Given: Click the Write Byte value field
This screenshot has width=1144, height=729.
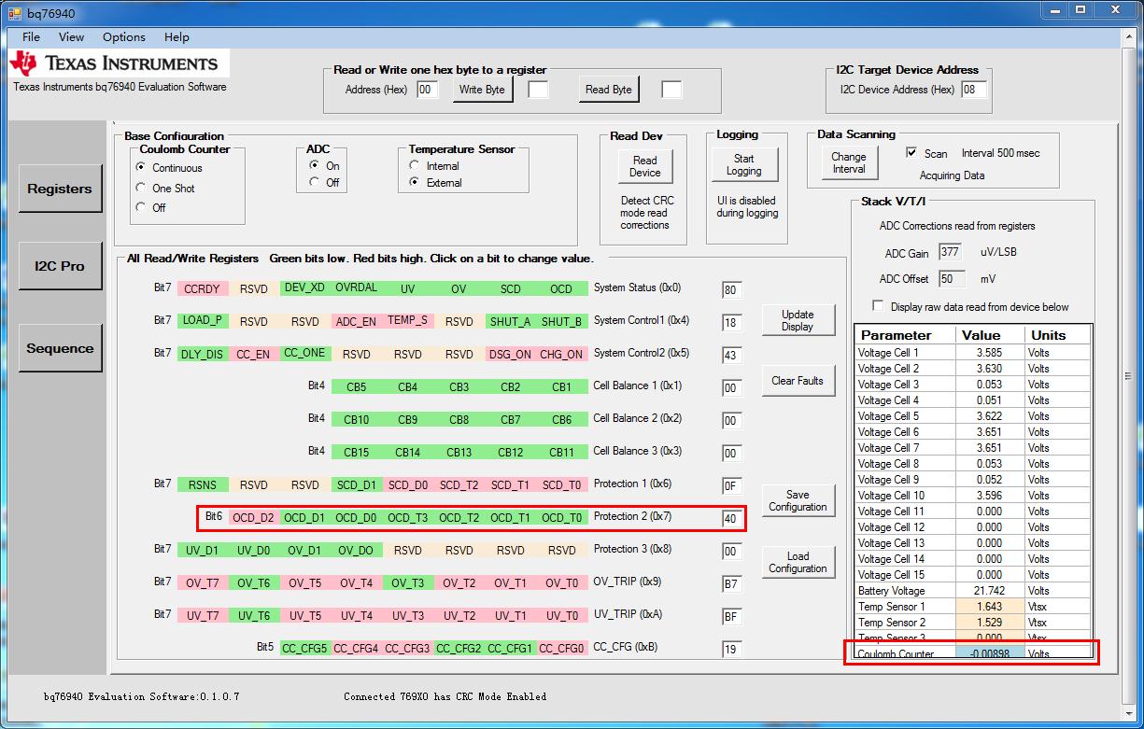Looking at the screenshot, I should coord(538,90).
